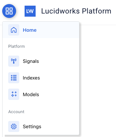Click the house icon for Home
The width and height of the screenshot is (116, 137).
[14, 30]
